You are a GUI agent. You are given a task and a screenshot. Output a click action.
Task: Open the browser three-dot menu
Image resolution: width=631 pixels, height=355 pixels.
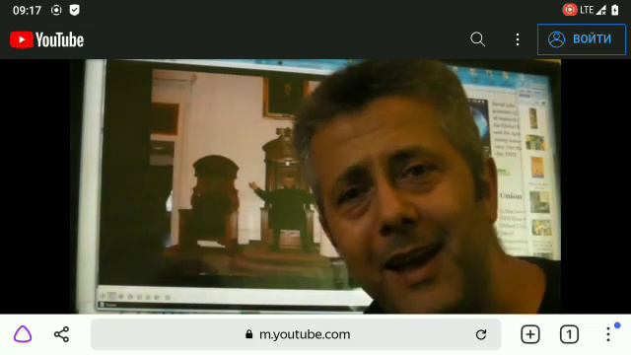click(608, 334)
